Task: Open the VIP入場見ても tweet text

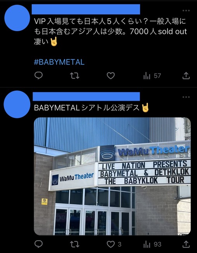Action: coord(110,32)
